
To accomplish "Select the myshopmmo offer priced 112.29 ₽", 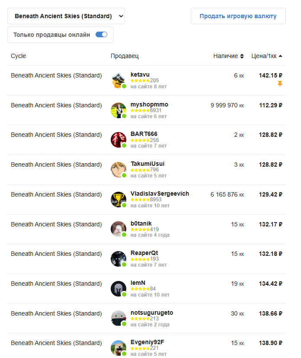I will click(147, 110).
